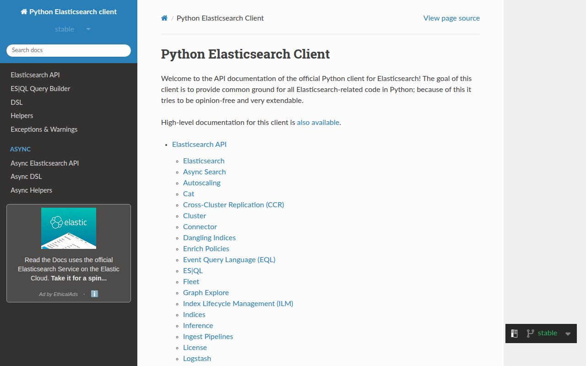The width and height of the screenshot is (586, 366).
Task: Click 'Take it for a spin...' ad text
Action: [79, 278]
